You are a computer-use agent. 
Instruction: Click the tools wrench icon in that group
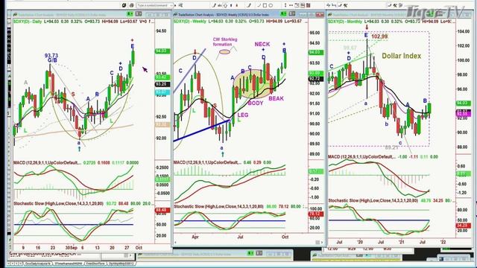[345, 5]
